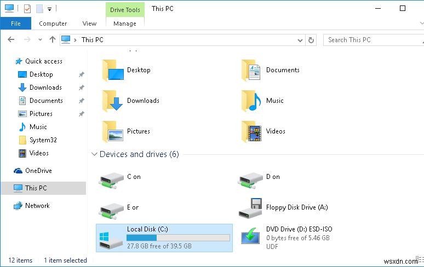Switch to the Computer ribbon tab
The height and width of the screenshot is (267, 424).
click(x=53, y=24)
